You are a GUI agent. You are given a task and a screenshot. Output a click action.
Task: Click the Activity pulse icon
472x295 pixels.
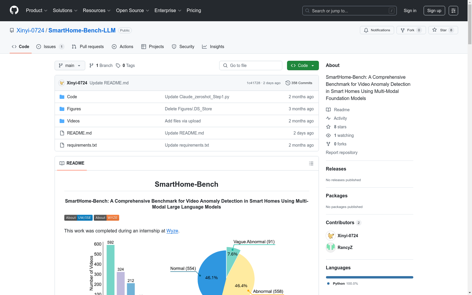point(328,118)
